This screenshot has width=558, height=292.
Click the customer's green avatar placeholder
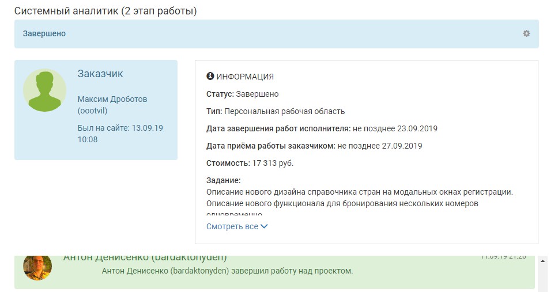[x=44, y=90]
